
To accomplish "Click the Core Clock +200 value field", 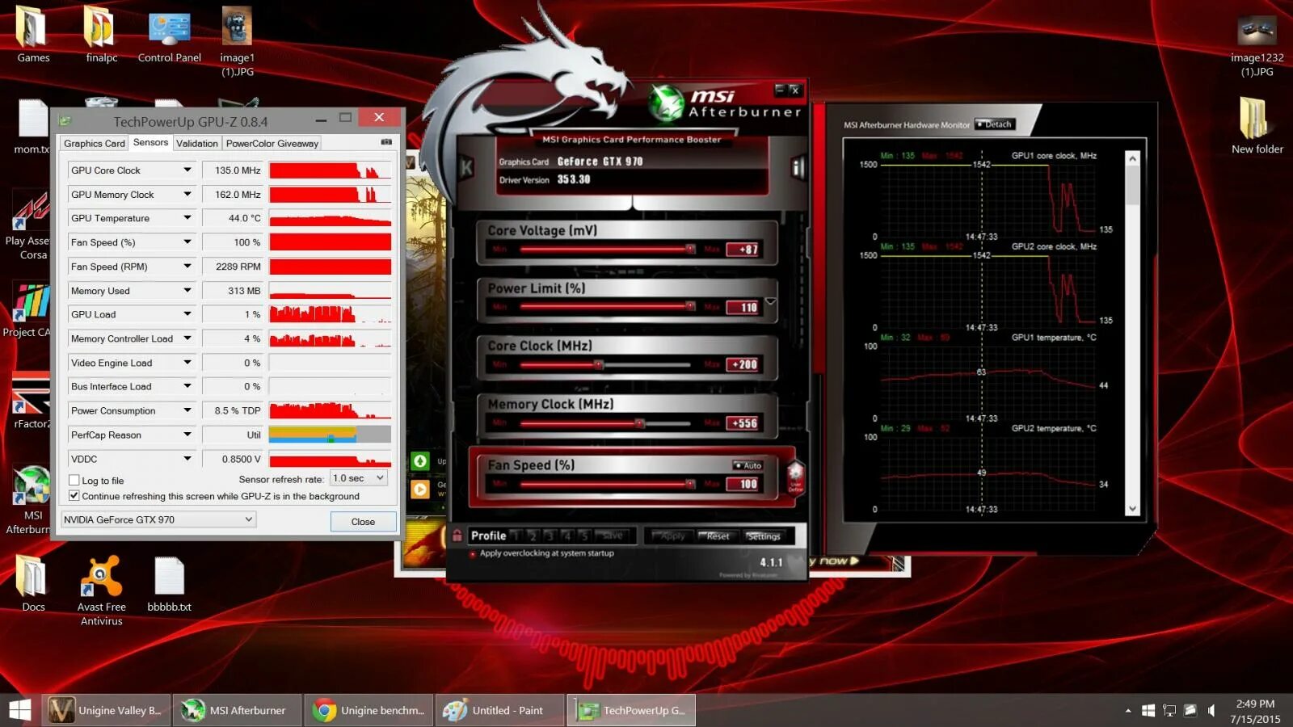I will click(743, 364).
